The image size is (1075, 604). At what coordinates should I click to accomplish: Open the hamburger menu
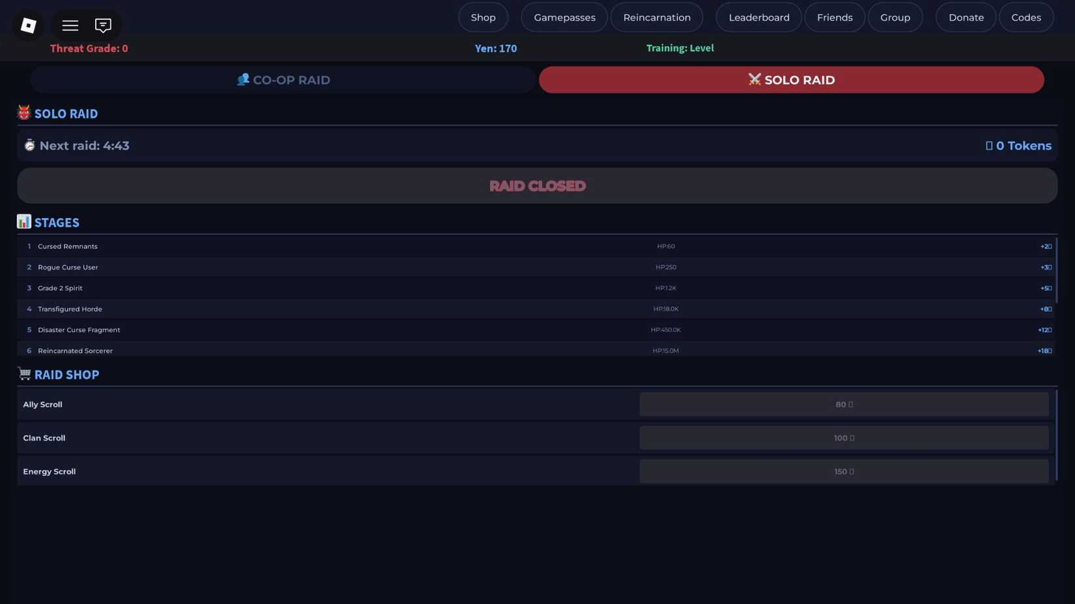pos(70,25)
